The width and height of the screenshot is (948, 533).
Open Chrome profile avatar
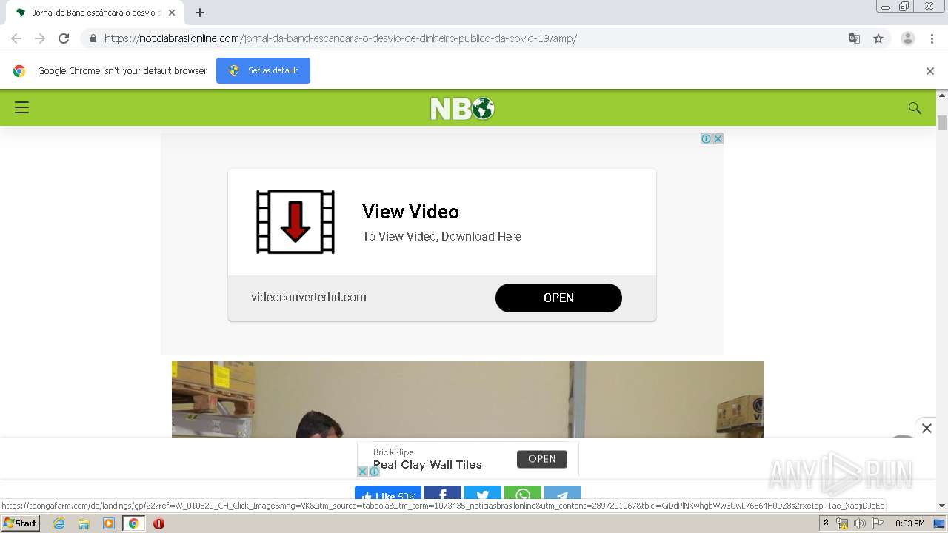tap(908, 38)
